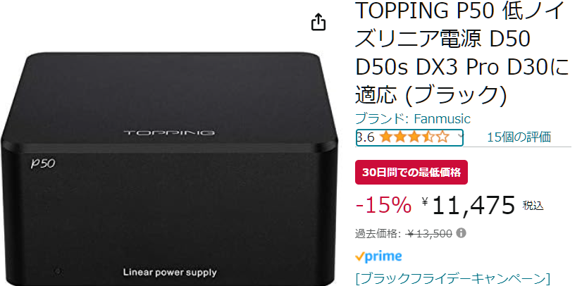Click the share icon above product image
The height and width of the screenshot is (286, 582).
(x=318, y=23)
